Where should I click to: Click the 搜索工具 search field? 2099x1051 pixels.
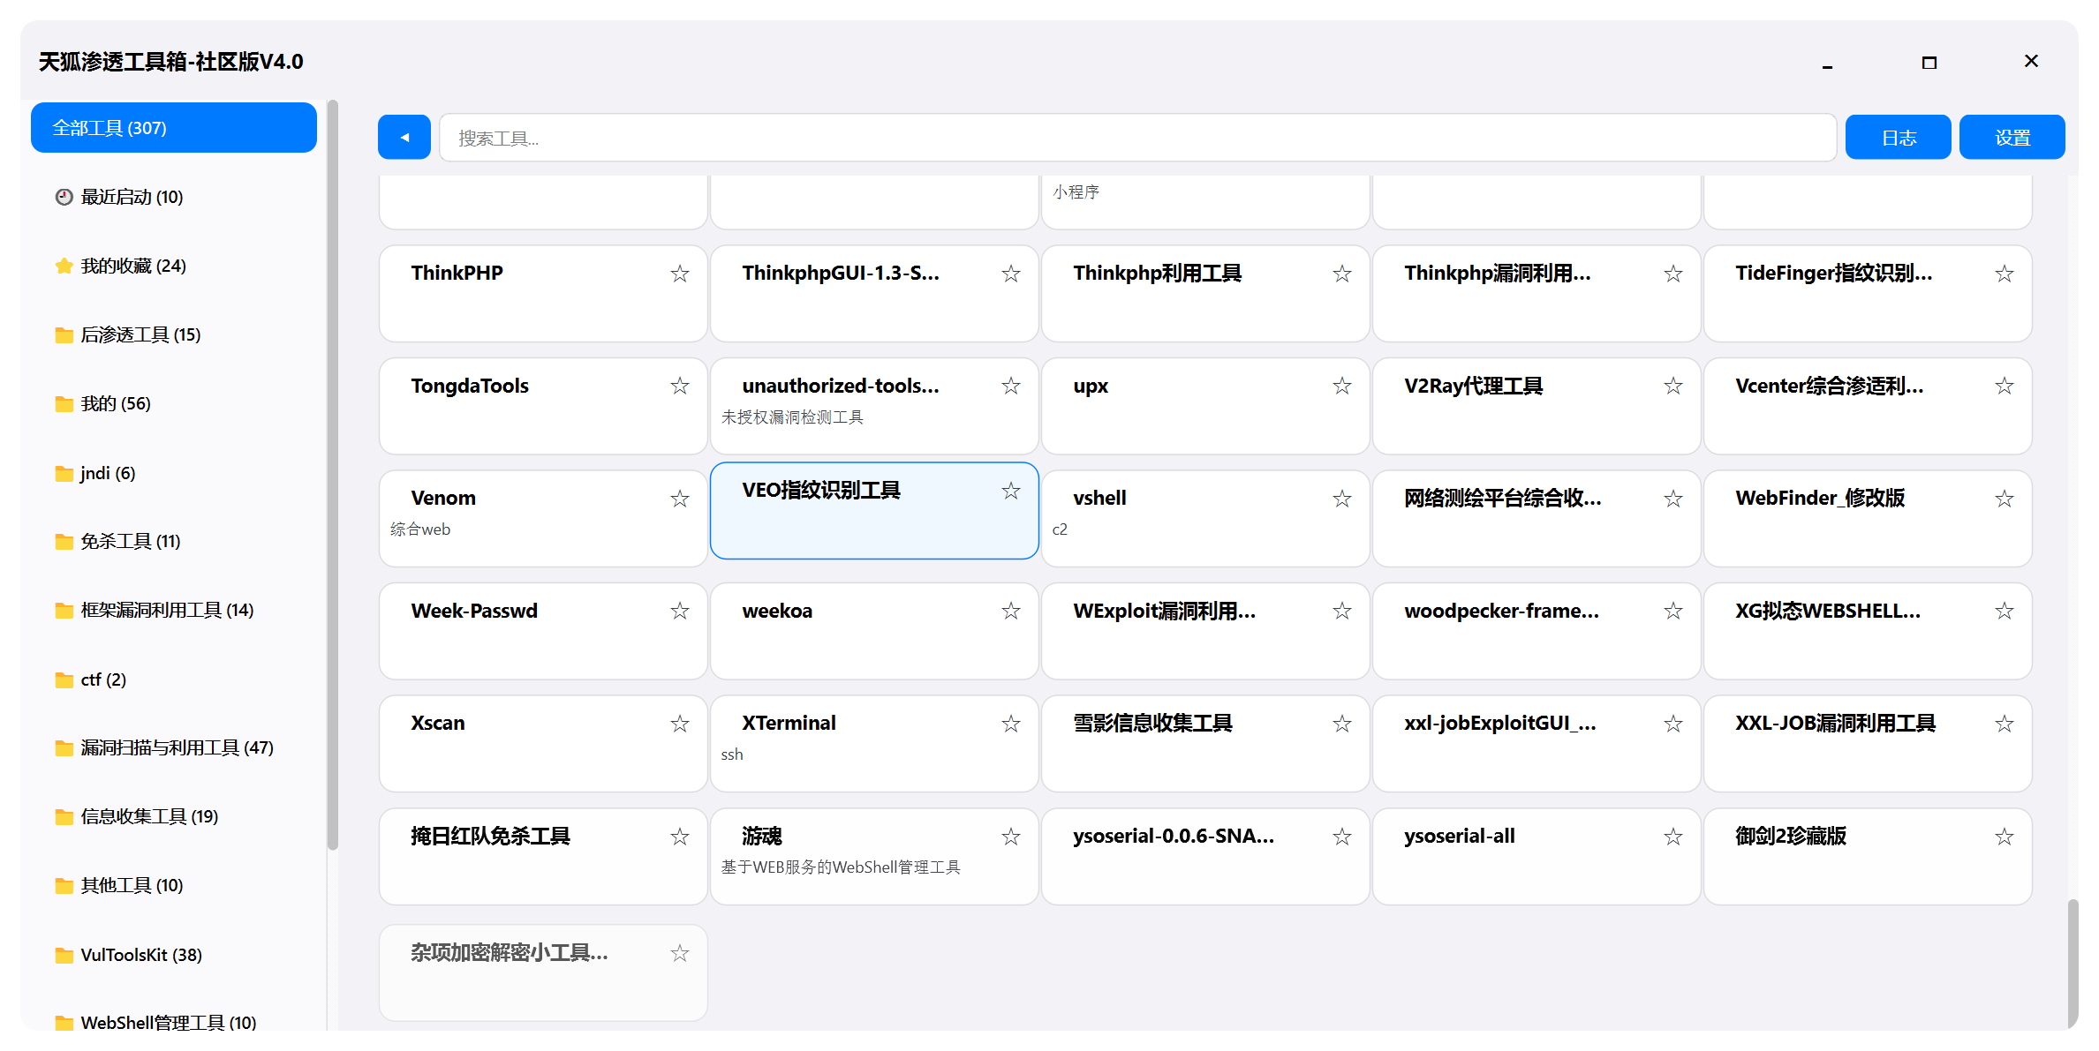click(1137, 138)
